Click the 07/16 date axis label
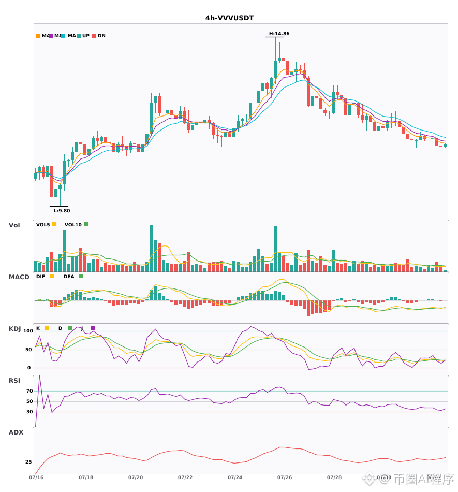Image resolution: width=458 pixels, height=492 pixels. click(36, 477)
